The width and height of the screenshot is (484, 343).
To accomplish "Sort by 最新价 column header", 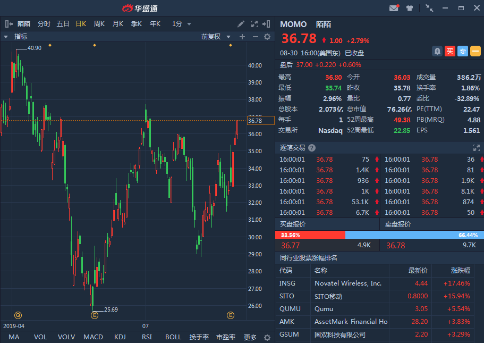I will (418, 271).
